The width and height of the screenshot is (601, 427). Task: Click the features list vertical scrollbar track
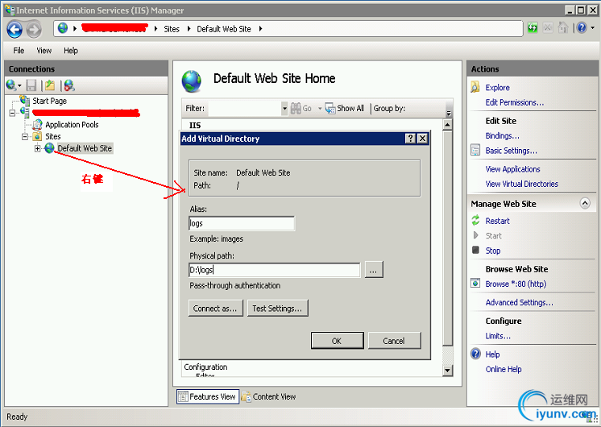(447, 354)
